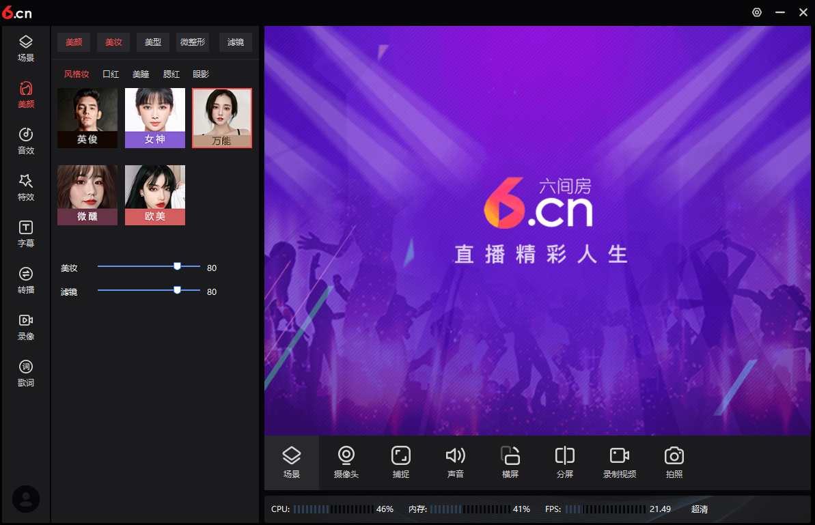The image size is (815, 525).
Task: Choose the 眼影 eyeshadow category
Action: click(201, 74)
